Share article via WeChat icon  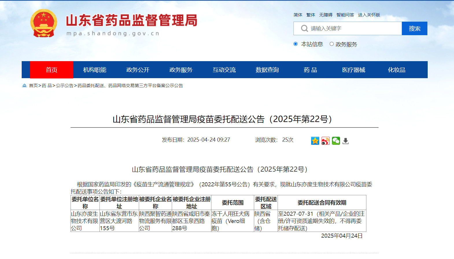point(336,141)
